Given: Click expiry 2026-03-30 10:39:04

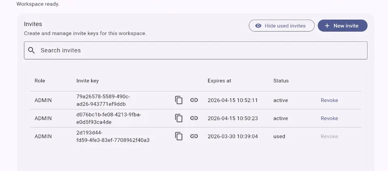Looking at the screenshot, I should [x=233, y=136].
